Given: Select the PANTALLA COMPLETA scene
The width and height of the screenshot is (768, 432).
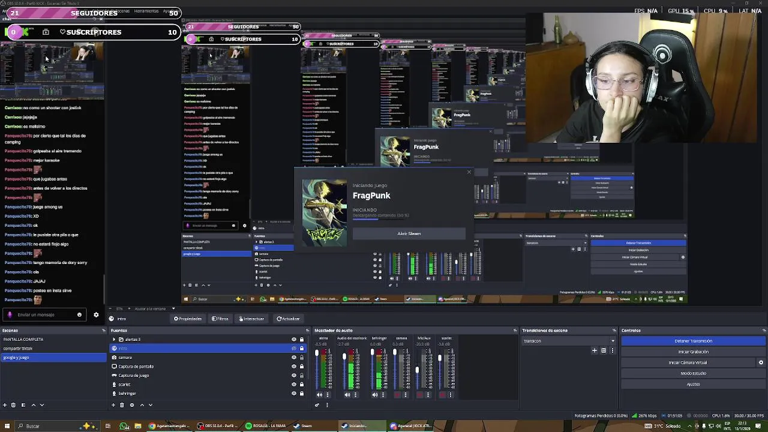Looking at the screenshot, I should click(x=53, y=340).
